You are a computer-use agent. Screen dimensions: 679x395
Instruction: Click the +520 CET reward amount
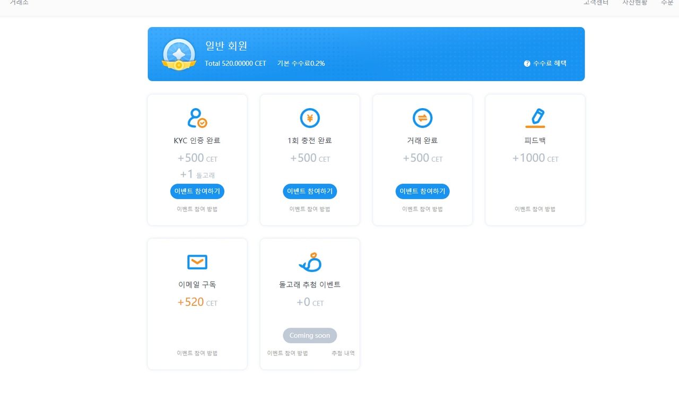(197, 302)
